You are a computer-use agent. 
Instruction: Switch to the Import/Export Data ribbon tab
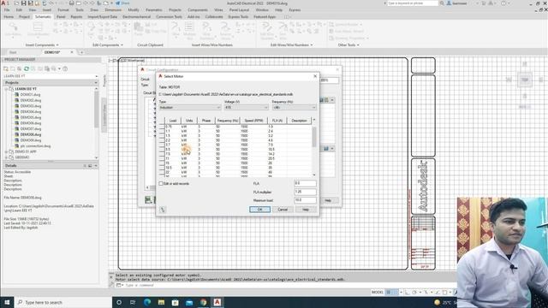pyautogui.click(x=103, y=16)
